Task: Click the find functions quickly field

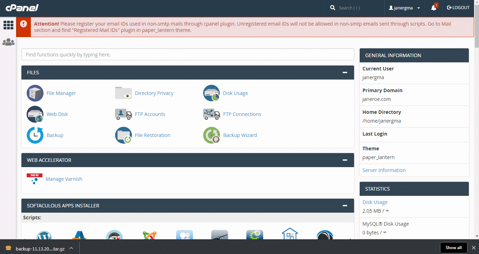Action: click(188, 55)
